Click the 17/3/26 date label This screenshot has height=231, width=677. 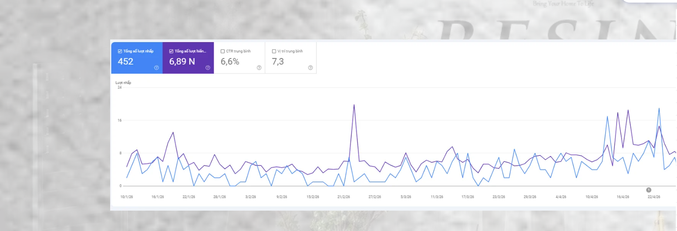coord(468,197)
